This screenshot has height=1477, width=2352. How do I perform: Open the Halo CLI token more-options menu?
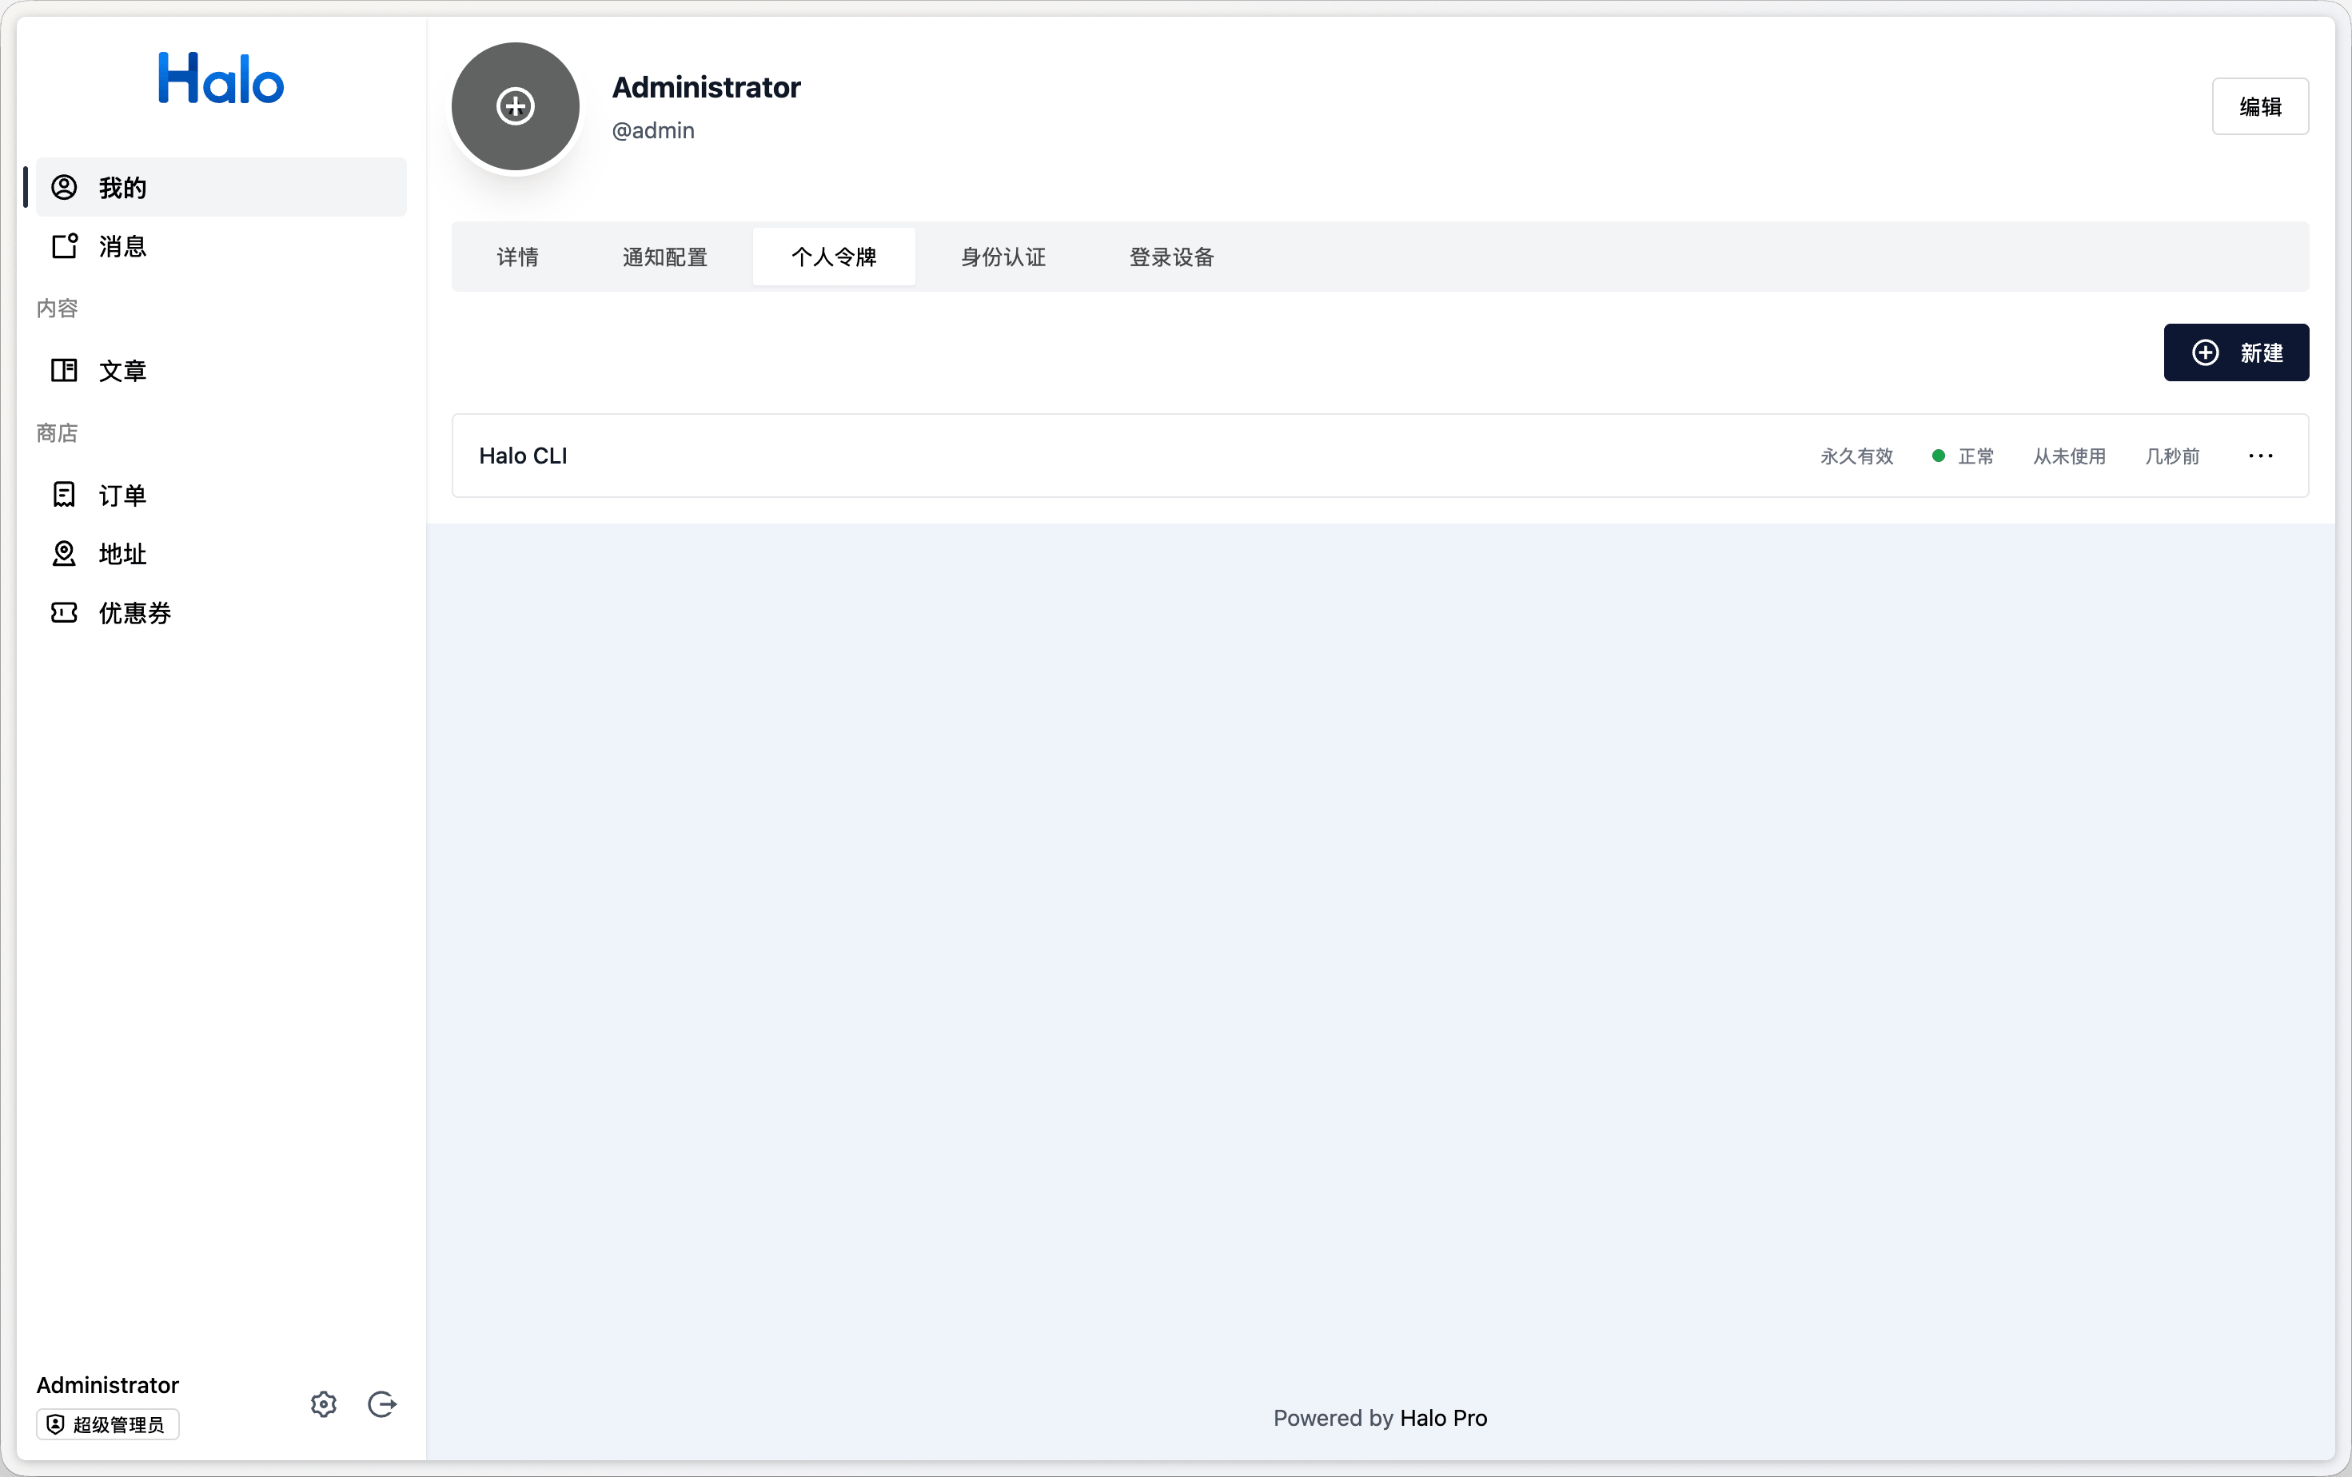2260,456
